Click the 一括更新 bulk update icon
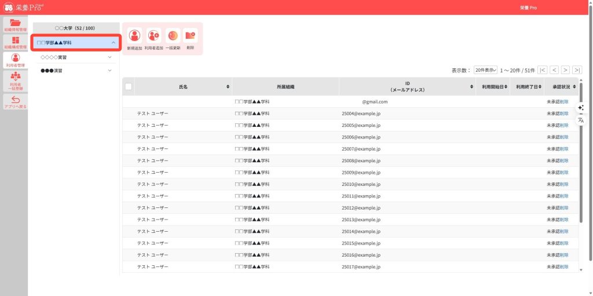 [x=173, y=36]
